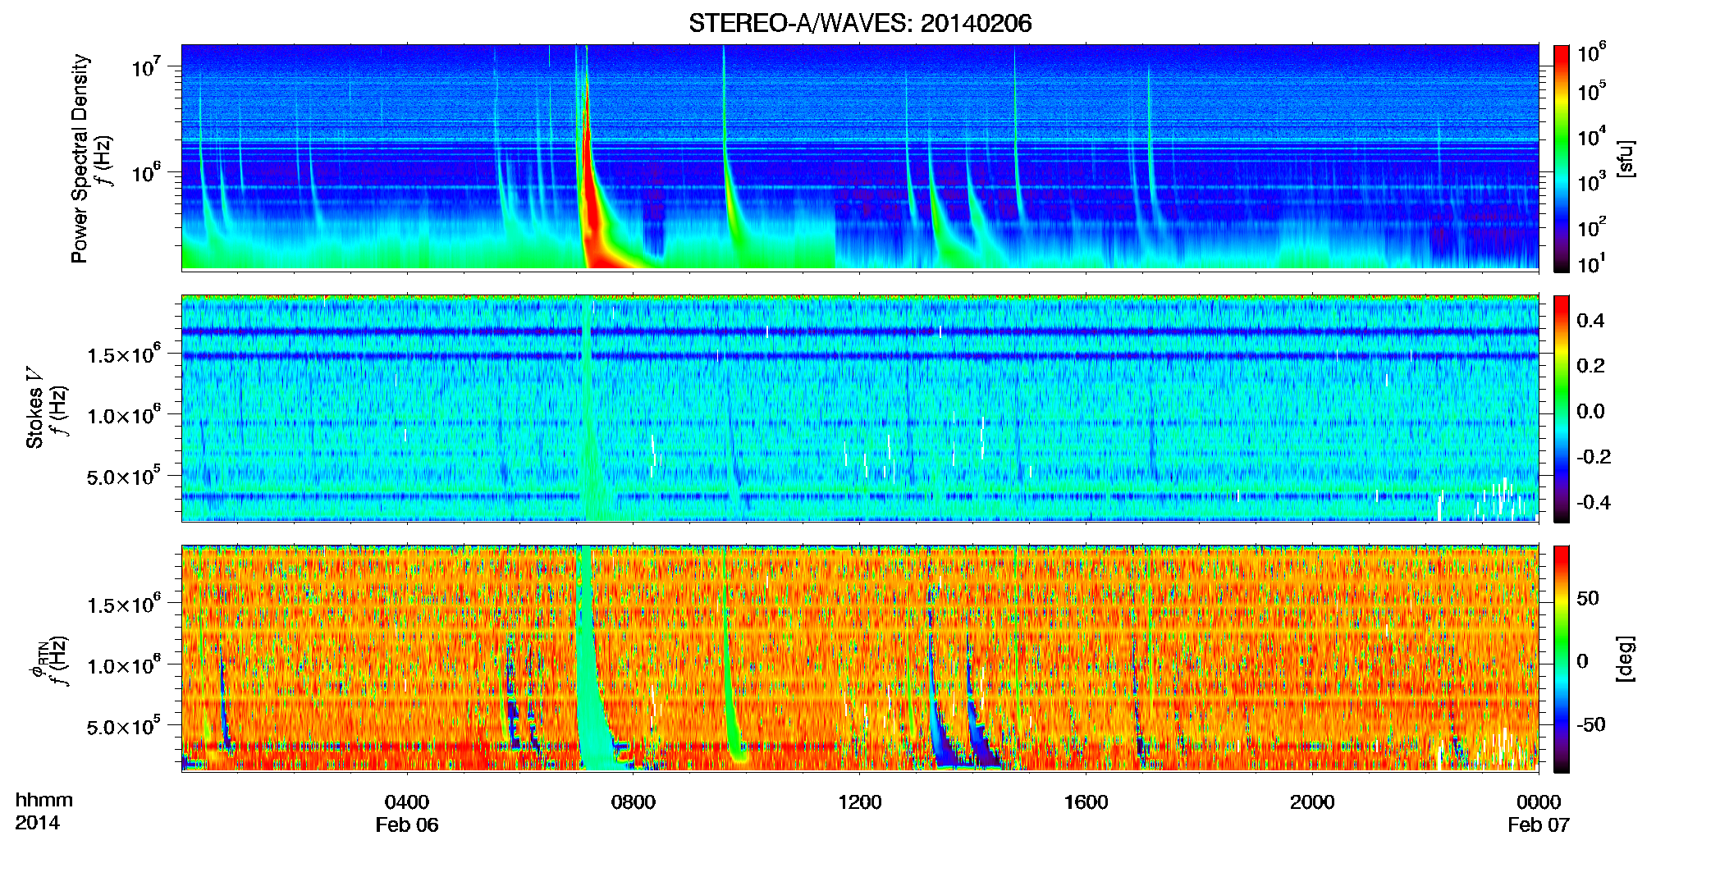Click the power spectral density color bar
The width and height of the screenshot is (1720, 886).
[x=1562, y=158]
